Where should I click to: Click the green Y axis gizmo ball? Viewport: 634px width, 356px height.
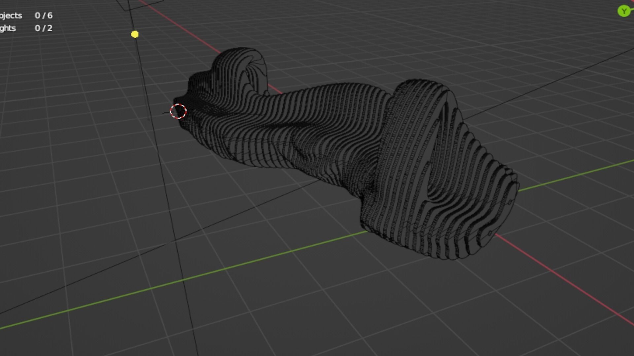[624, 12]
